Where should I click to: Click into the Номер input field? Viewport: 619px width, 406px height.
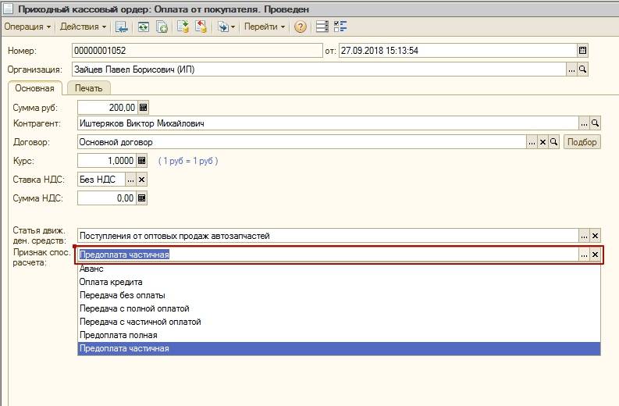pos(195,51)
